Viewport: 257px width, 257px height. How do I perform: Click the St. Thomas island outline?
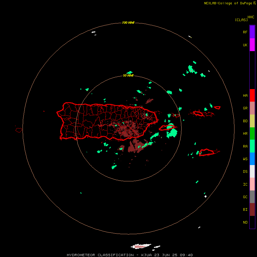pos(198,113)
